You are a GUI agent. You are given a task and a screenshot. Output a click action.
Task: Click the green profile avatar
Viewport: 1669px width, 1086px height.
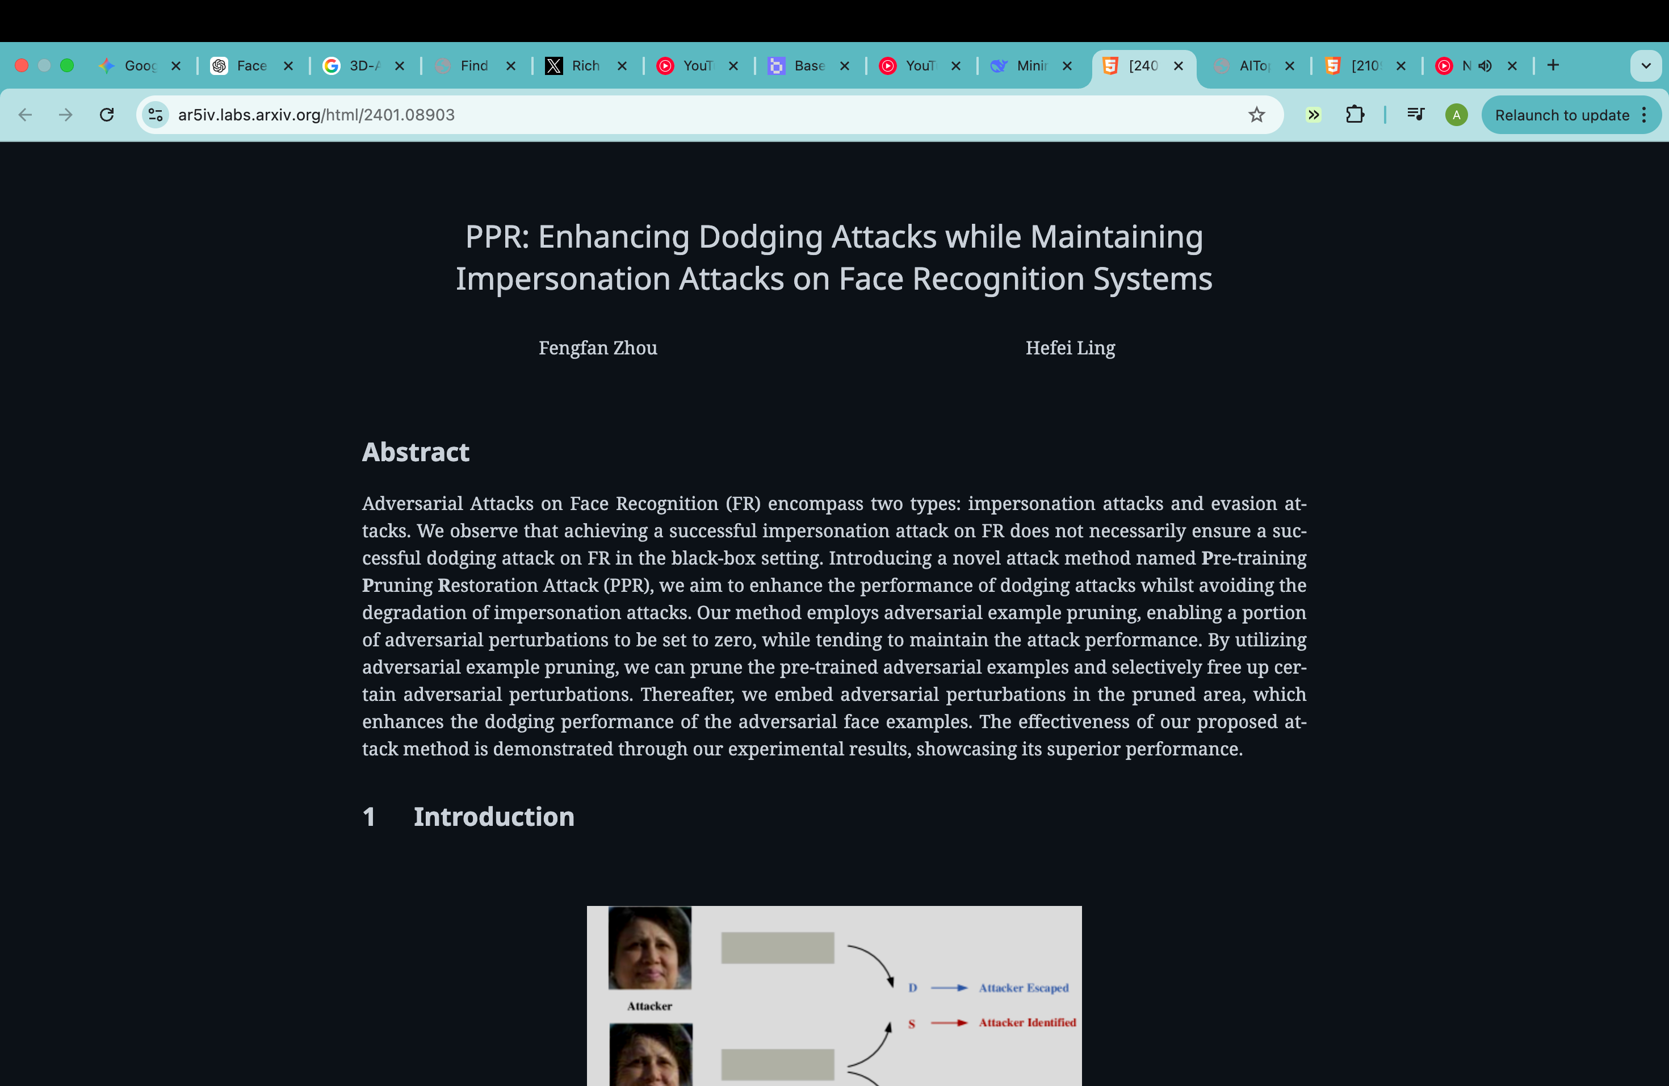click(1456, 115)
